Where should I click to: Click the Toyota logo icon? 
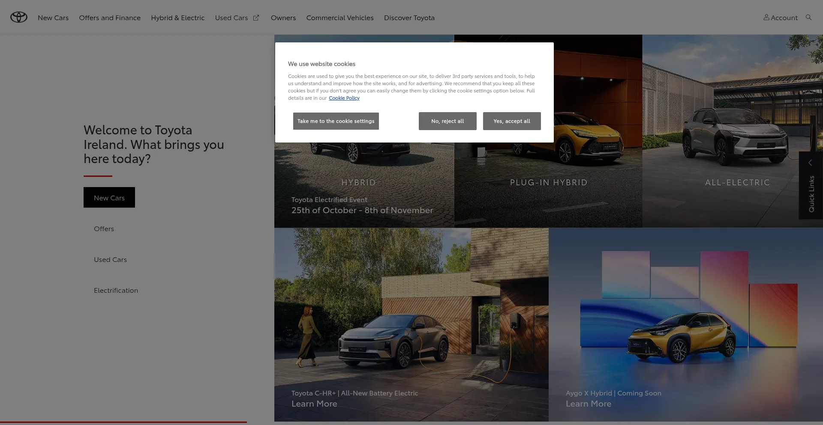pos(19,17)
